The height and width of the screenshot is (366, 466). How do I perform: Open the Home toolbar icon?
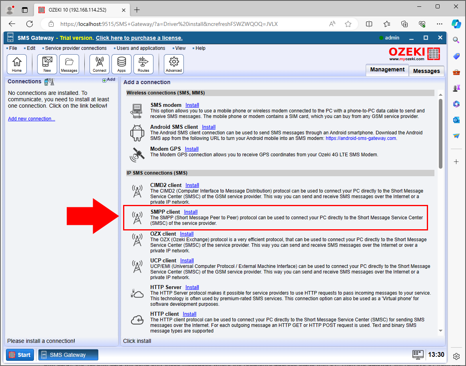(x=17, y=64)
